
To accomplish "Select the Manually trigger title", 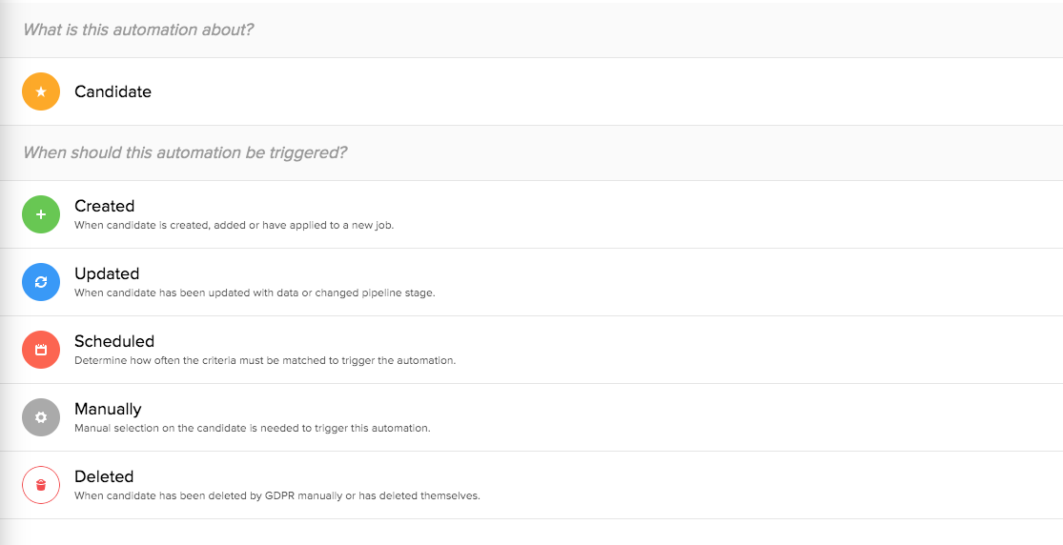I will point(108,409).
